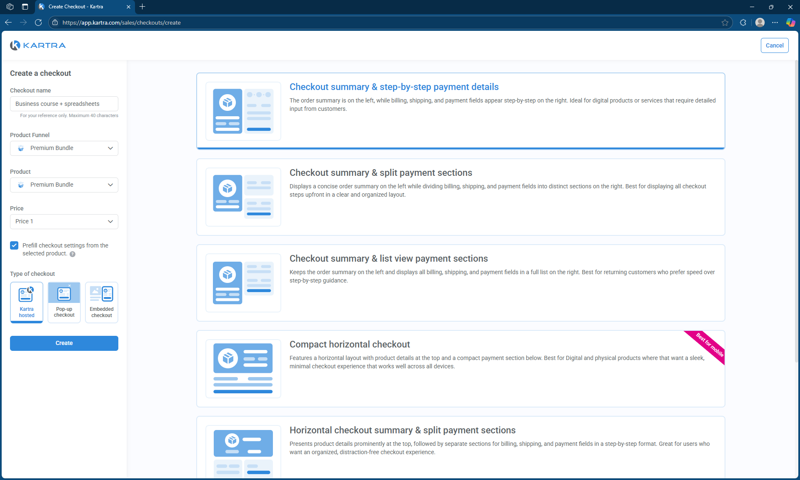The image size is (800, 480).
Task: Expand the Product Funnel dropdown
Action: [x=64, y=148]
